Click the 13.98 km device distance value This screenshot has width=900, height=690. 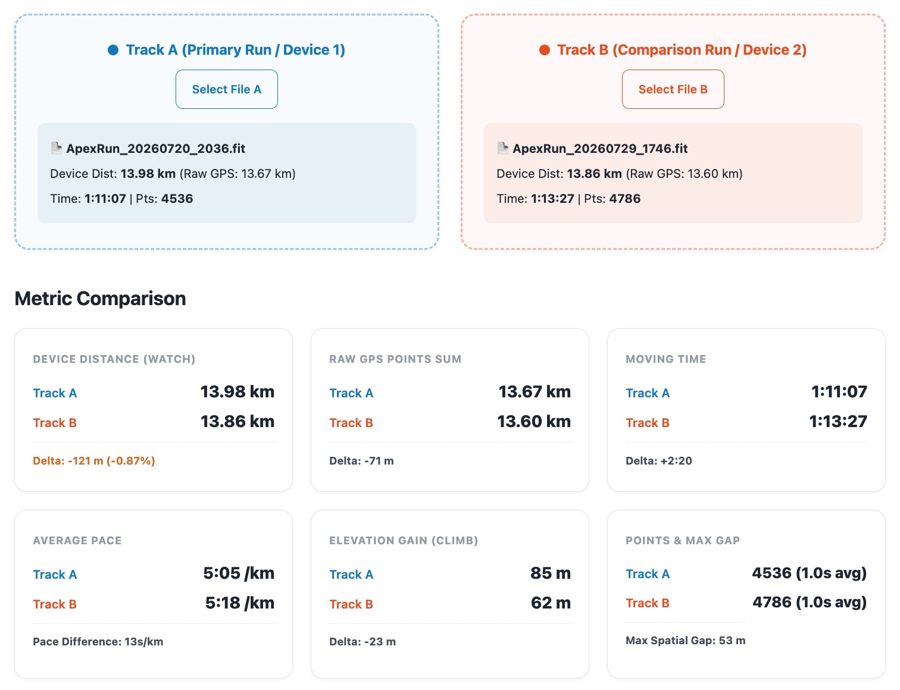[237, 392]
